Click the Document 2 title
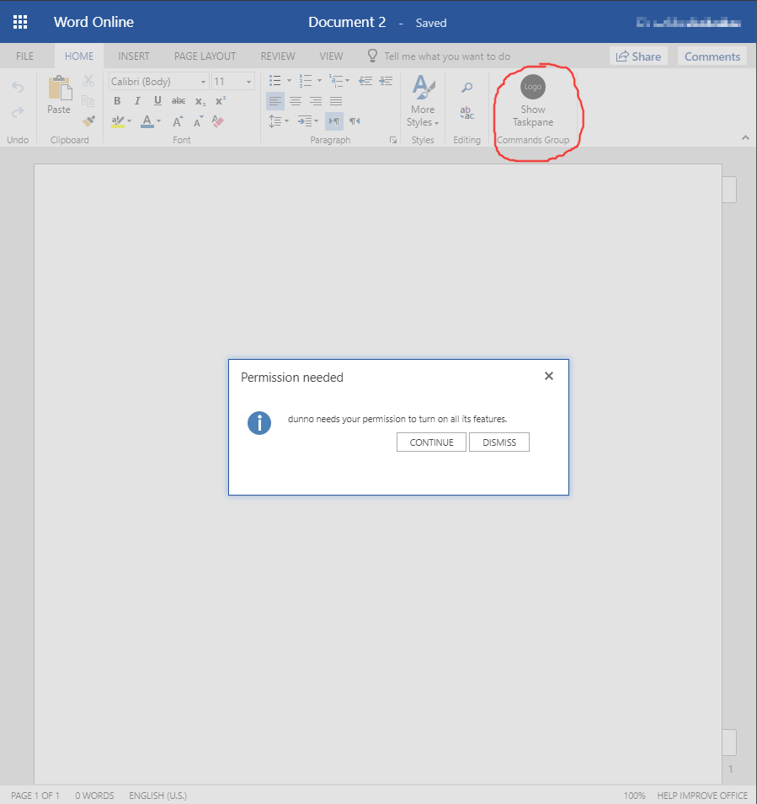The height and width of the screenshot is (804, 757). (347, 22)
